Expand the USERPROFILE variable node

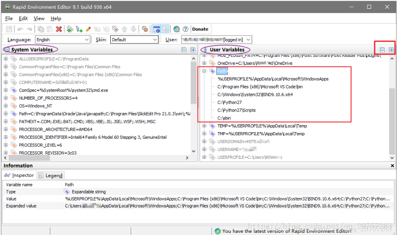[204, 157]
